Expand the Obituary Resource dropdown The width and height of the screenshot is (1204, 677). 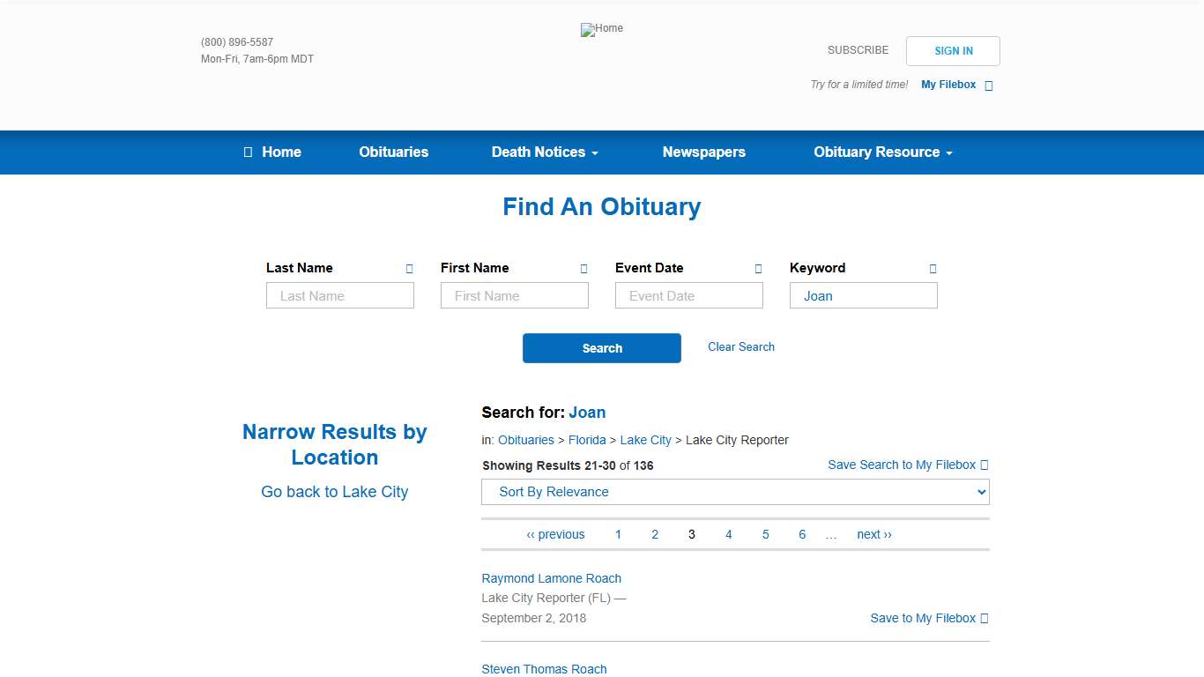click(x=881, y=152)
